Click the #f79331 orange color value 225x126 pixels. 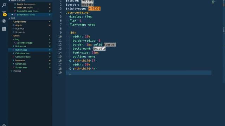pos(94,8)
